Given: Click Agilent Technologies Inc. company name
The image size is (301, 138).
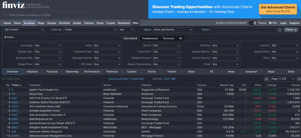Looking at the screenshot, I should click(x=44, y=90).
